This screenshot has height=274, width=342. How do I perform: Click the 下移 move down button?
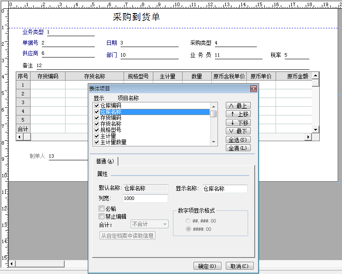click(238, 123)
